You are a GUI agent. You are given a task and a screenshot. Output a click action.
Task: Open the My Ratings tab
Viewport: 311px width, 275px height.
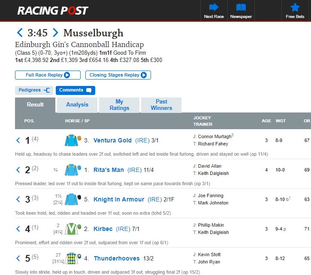pos(119,105)
